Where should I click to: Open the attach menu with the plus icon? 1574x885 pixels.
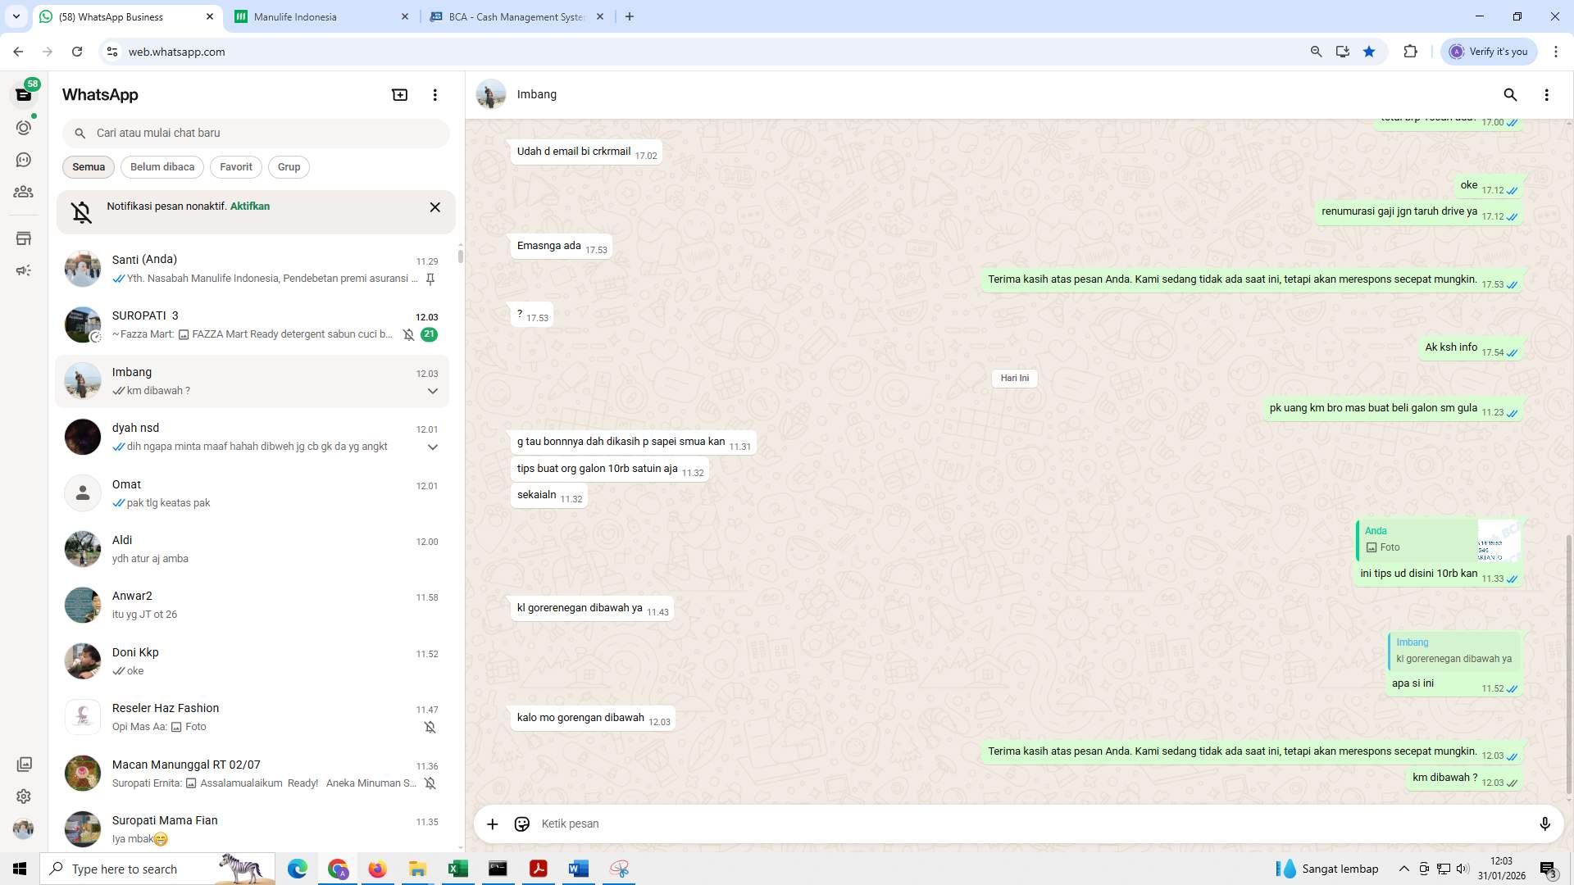tap(492, 824)
